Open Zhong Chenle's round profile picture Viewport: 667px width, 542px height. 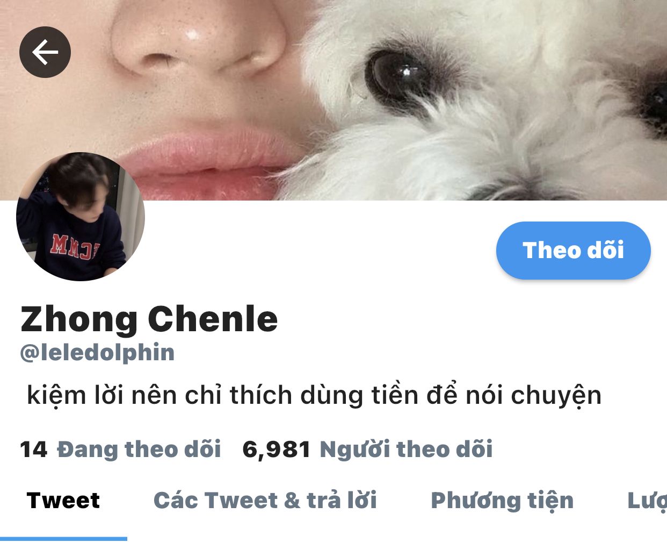tap(81, 217)
